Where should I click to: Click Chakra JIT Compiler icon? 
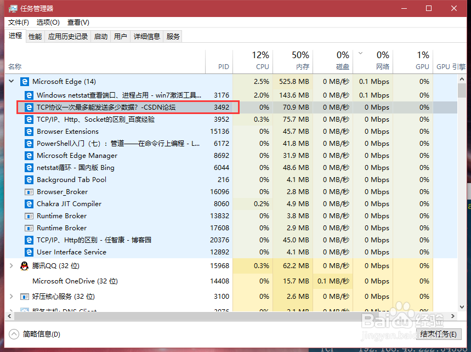pyautogui.click(x=29, y=204)
